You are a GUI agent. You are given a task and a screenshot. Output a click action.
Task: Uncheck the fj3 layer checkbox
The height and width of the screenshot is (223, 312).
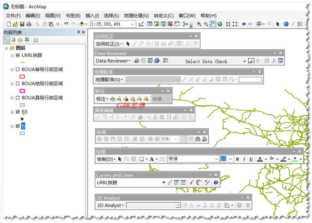click(18, 112)
